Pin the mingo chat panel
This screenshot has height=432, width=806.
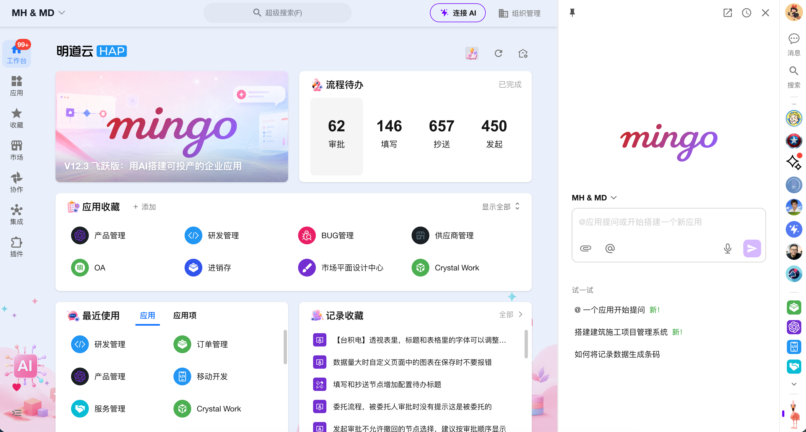click(572, 13)
